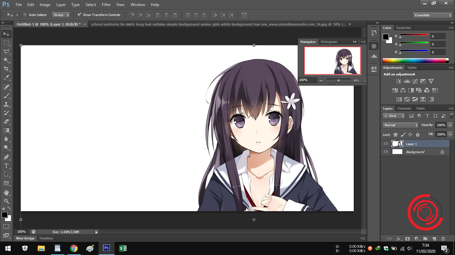Open the Normal blend mode dropdown
This screenshot has height=255, width=455.
pyautogui.click(x=400, y=125)
